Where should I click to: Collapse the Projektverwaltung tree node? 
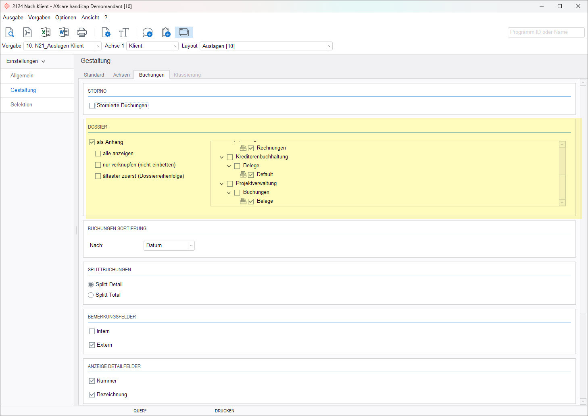pyautogui.click(x=221, y=184)
